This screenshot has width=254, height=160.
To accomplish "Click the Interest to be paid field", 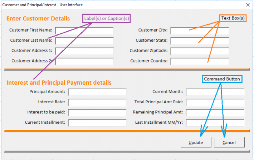I will (x=97, y=113).
